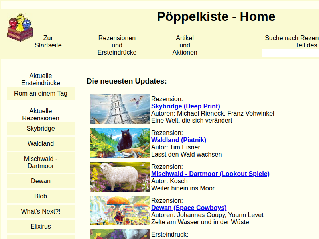The height and width of the screenshot is (239, 319).
Task: Open Mischwald - Dartmoor sidebar entry
Action: click(x=41, y=163)
